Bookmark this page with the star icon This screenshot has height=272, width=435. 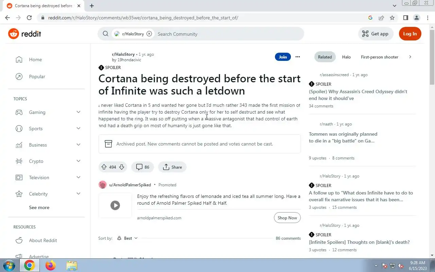[392, 18]
